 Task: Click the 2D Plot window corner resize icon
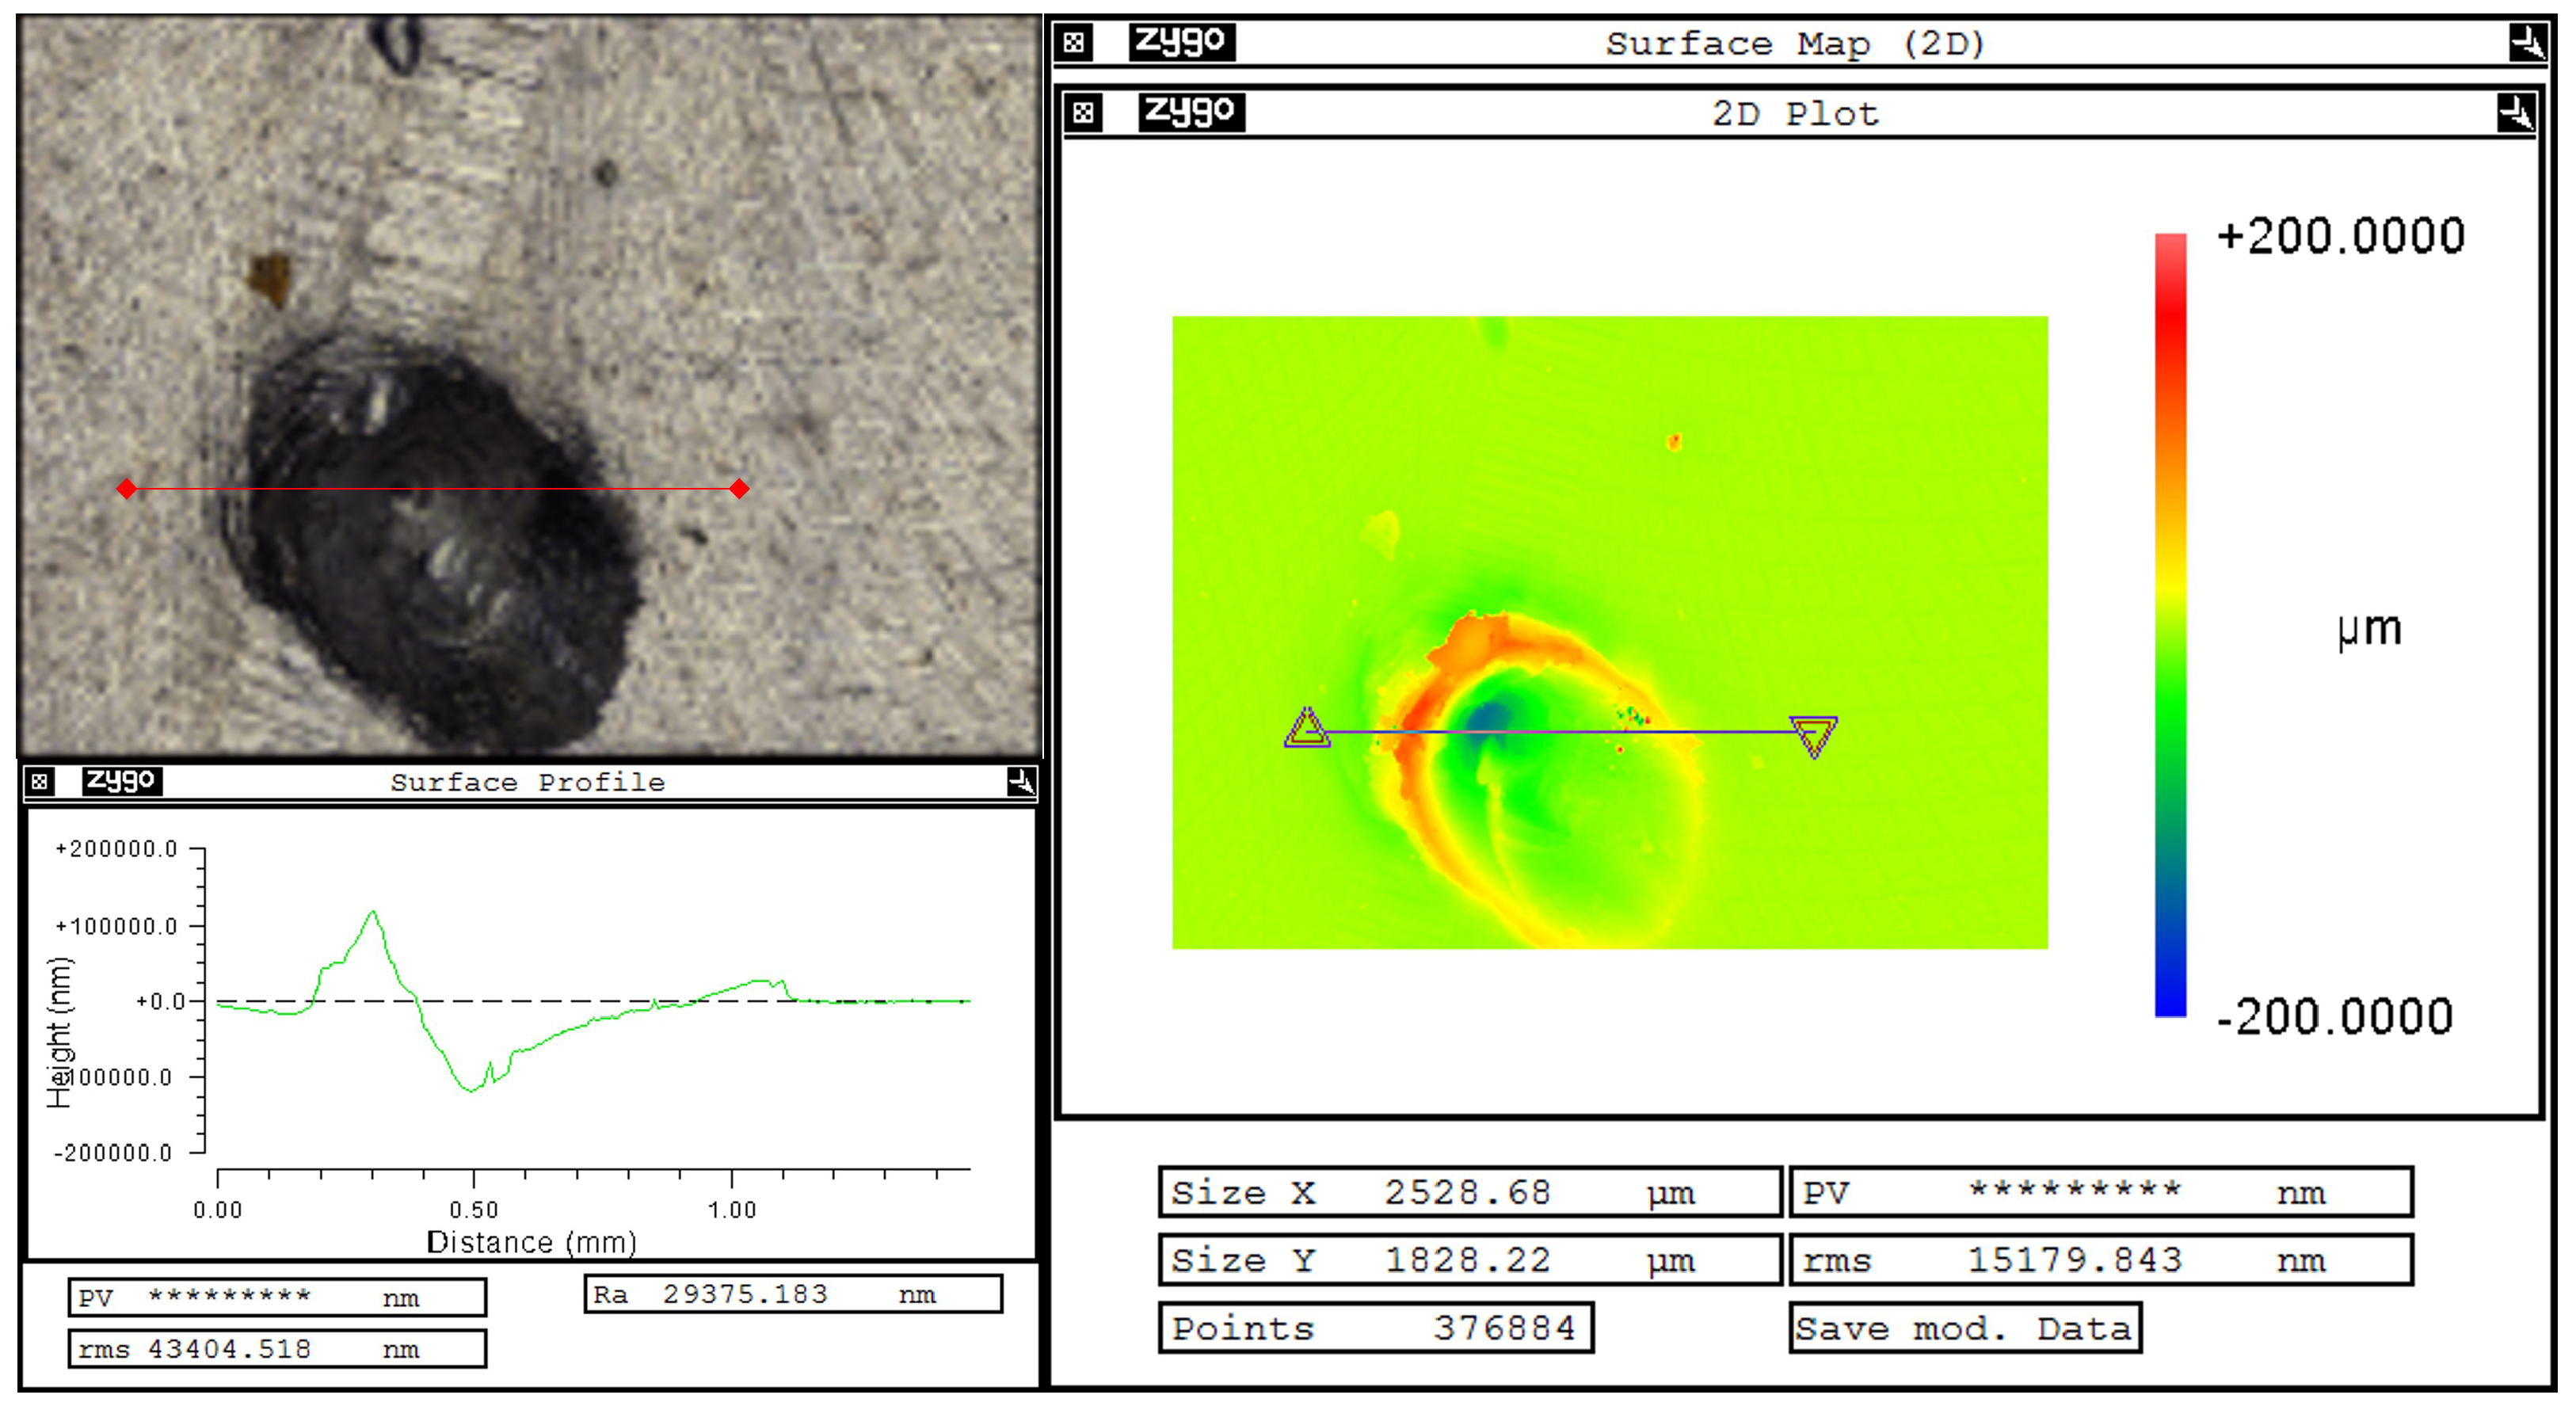[2516, 112]
